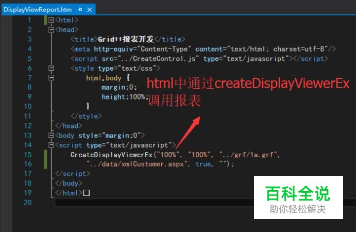
Task: Click line number 3 in the gutter
Action: 29,39
